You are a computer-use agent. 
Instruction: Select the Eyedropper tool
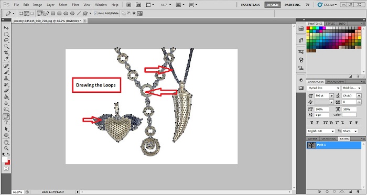[6, 59]
